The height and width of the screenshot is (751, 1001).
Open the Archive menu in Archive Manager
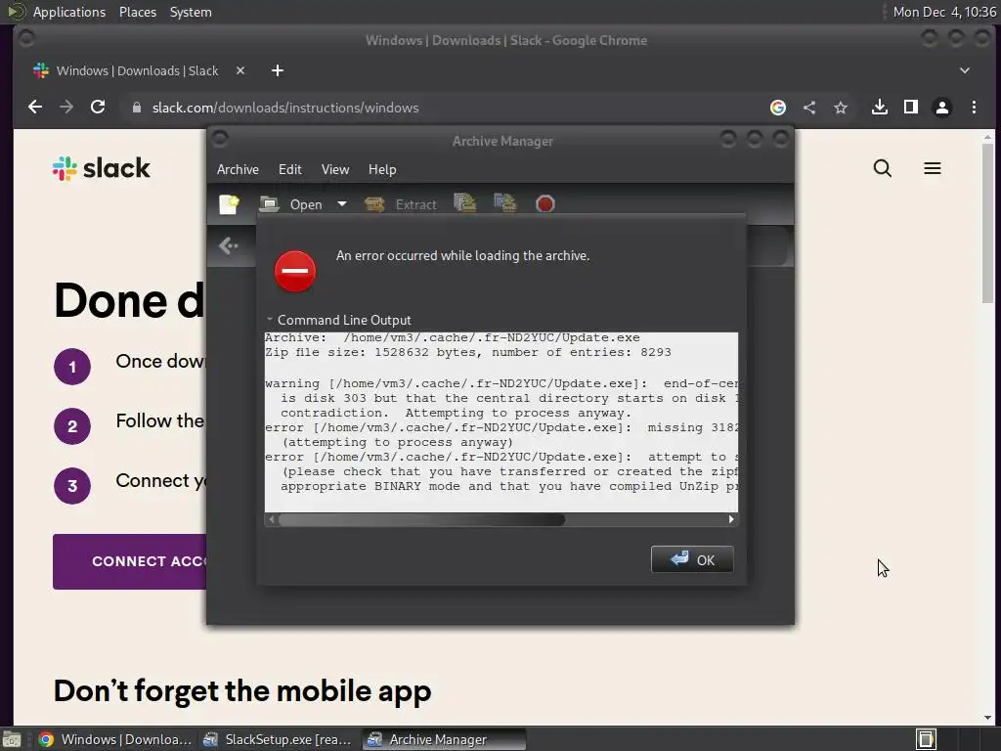238,169
